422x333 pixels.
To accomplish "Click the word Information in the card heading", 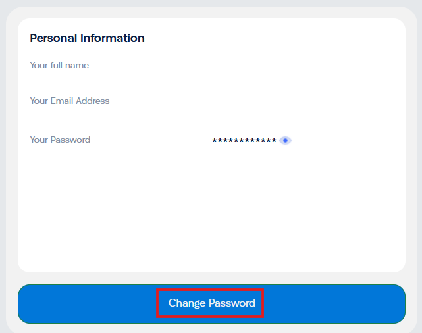I will click(x=112, y=38).
